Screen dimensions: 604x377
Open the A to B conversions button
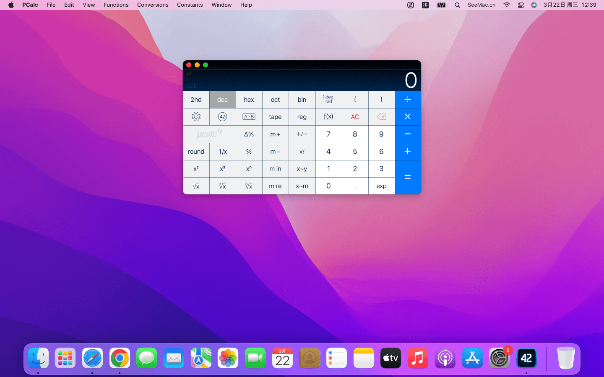pos(249,117)
